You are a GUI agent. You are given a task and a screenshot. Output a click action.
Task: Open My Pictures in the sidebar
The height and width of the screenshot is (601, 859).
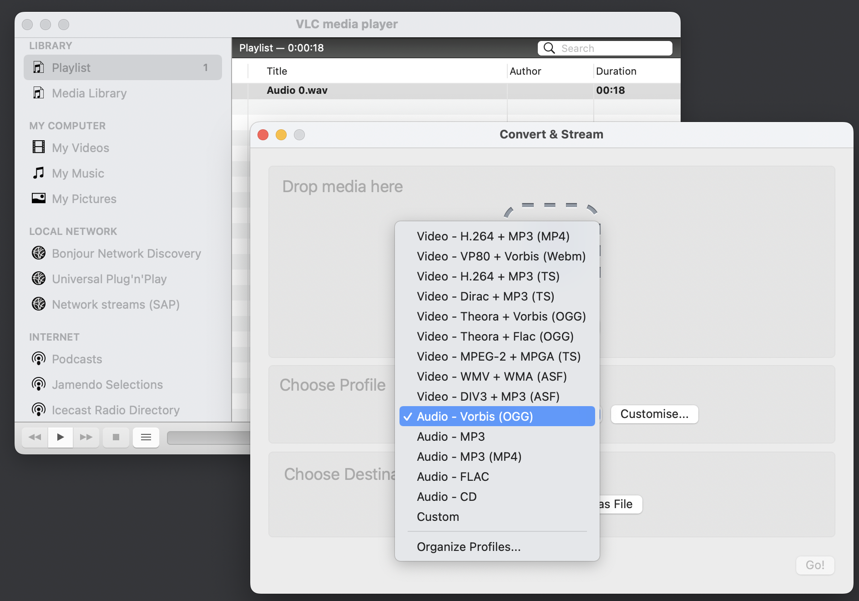coord(123,199)
